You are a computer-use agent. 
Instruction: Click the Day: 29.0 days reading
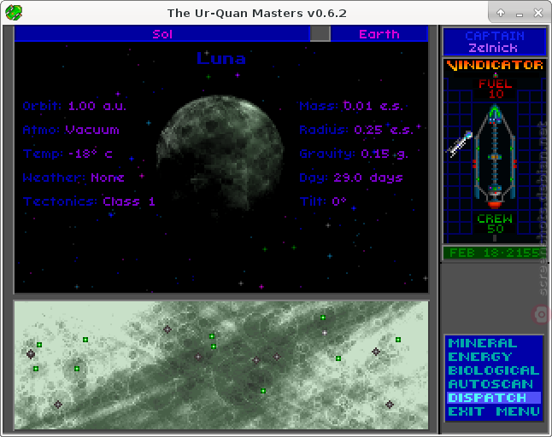tap(350, 178)
